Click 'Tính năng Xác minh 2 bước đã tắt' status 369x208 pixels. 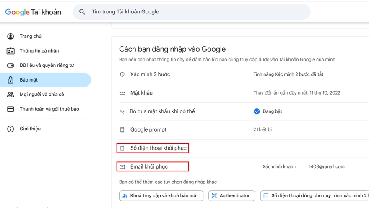(288, 74)
